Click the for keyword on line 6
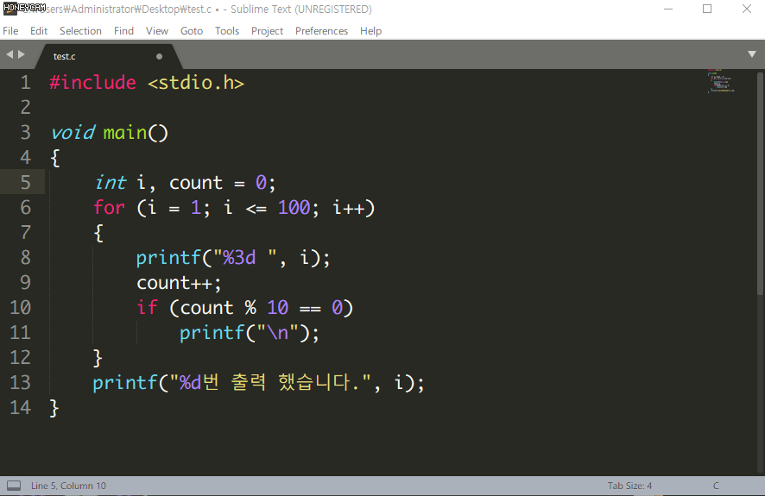The height and width of the screenshot is (496, 765). coord(110,208)
